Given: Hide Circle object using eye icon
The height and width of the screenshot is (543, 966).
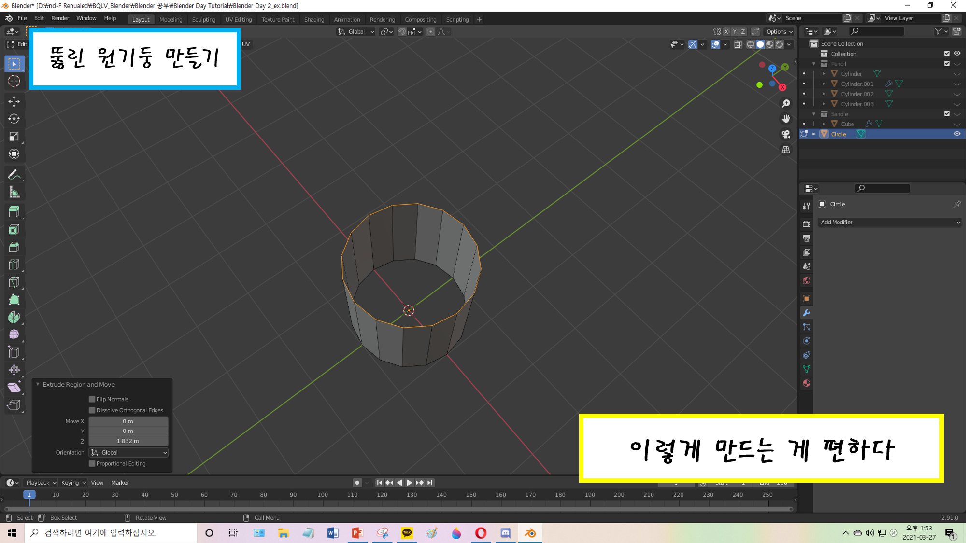Looking at the screenshot, I should pos(957,134).
